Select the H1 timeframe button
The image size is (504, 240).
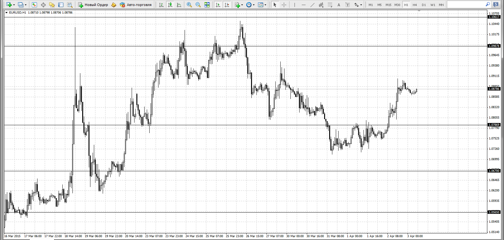tap(406, 5)
